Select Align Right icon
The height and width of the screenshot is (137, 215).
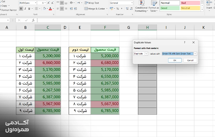coord(66,9)
